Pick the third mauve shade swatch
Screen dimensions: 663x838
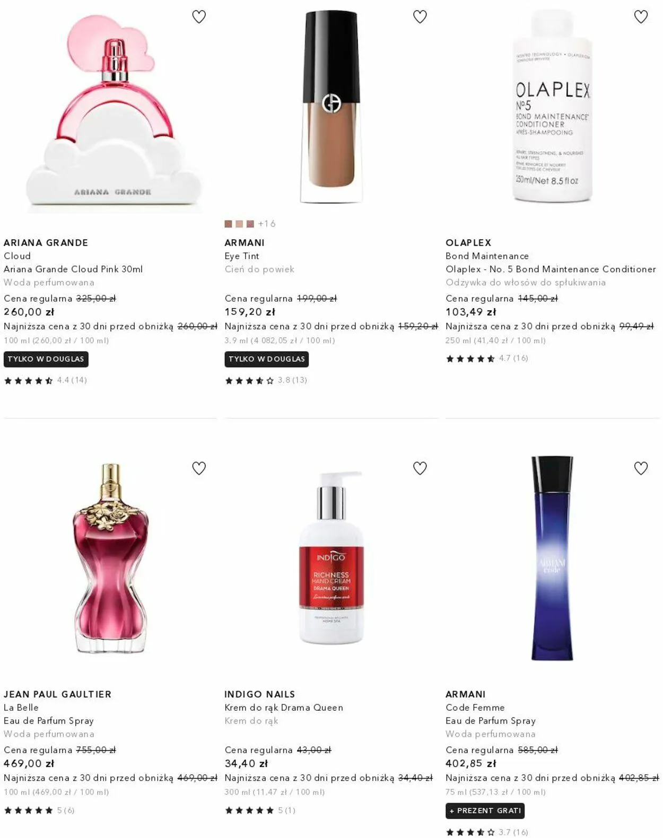tap(250, 224)
